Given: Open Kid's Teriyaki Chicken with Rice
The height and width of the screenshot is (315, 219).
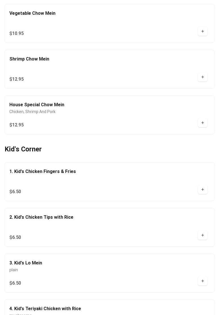Looking at the screenshot, I should [x=45, y=309].
